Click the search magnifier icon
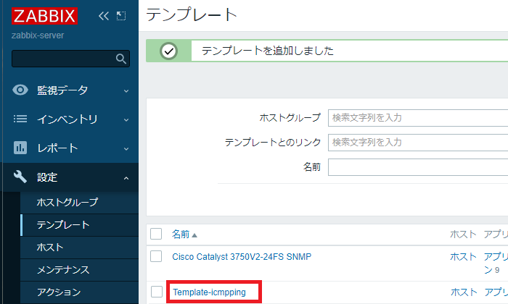The width and height of the screenshot is (508, 304). pyautogui.click(x=121, y=59)
